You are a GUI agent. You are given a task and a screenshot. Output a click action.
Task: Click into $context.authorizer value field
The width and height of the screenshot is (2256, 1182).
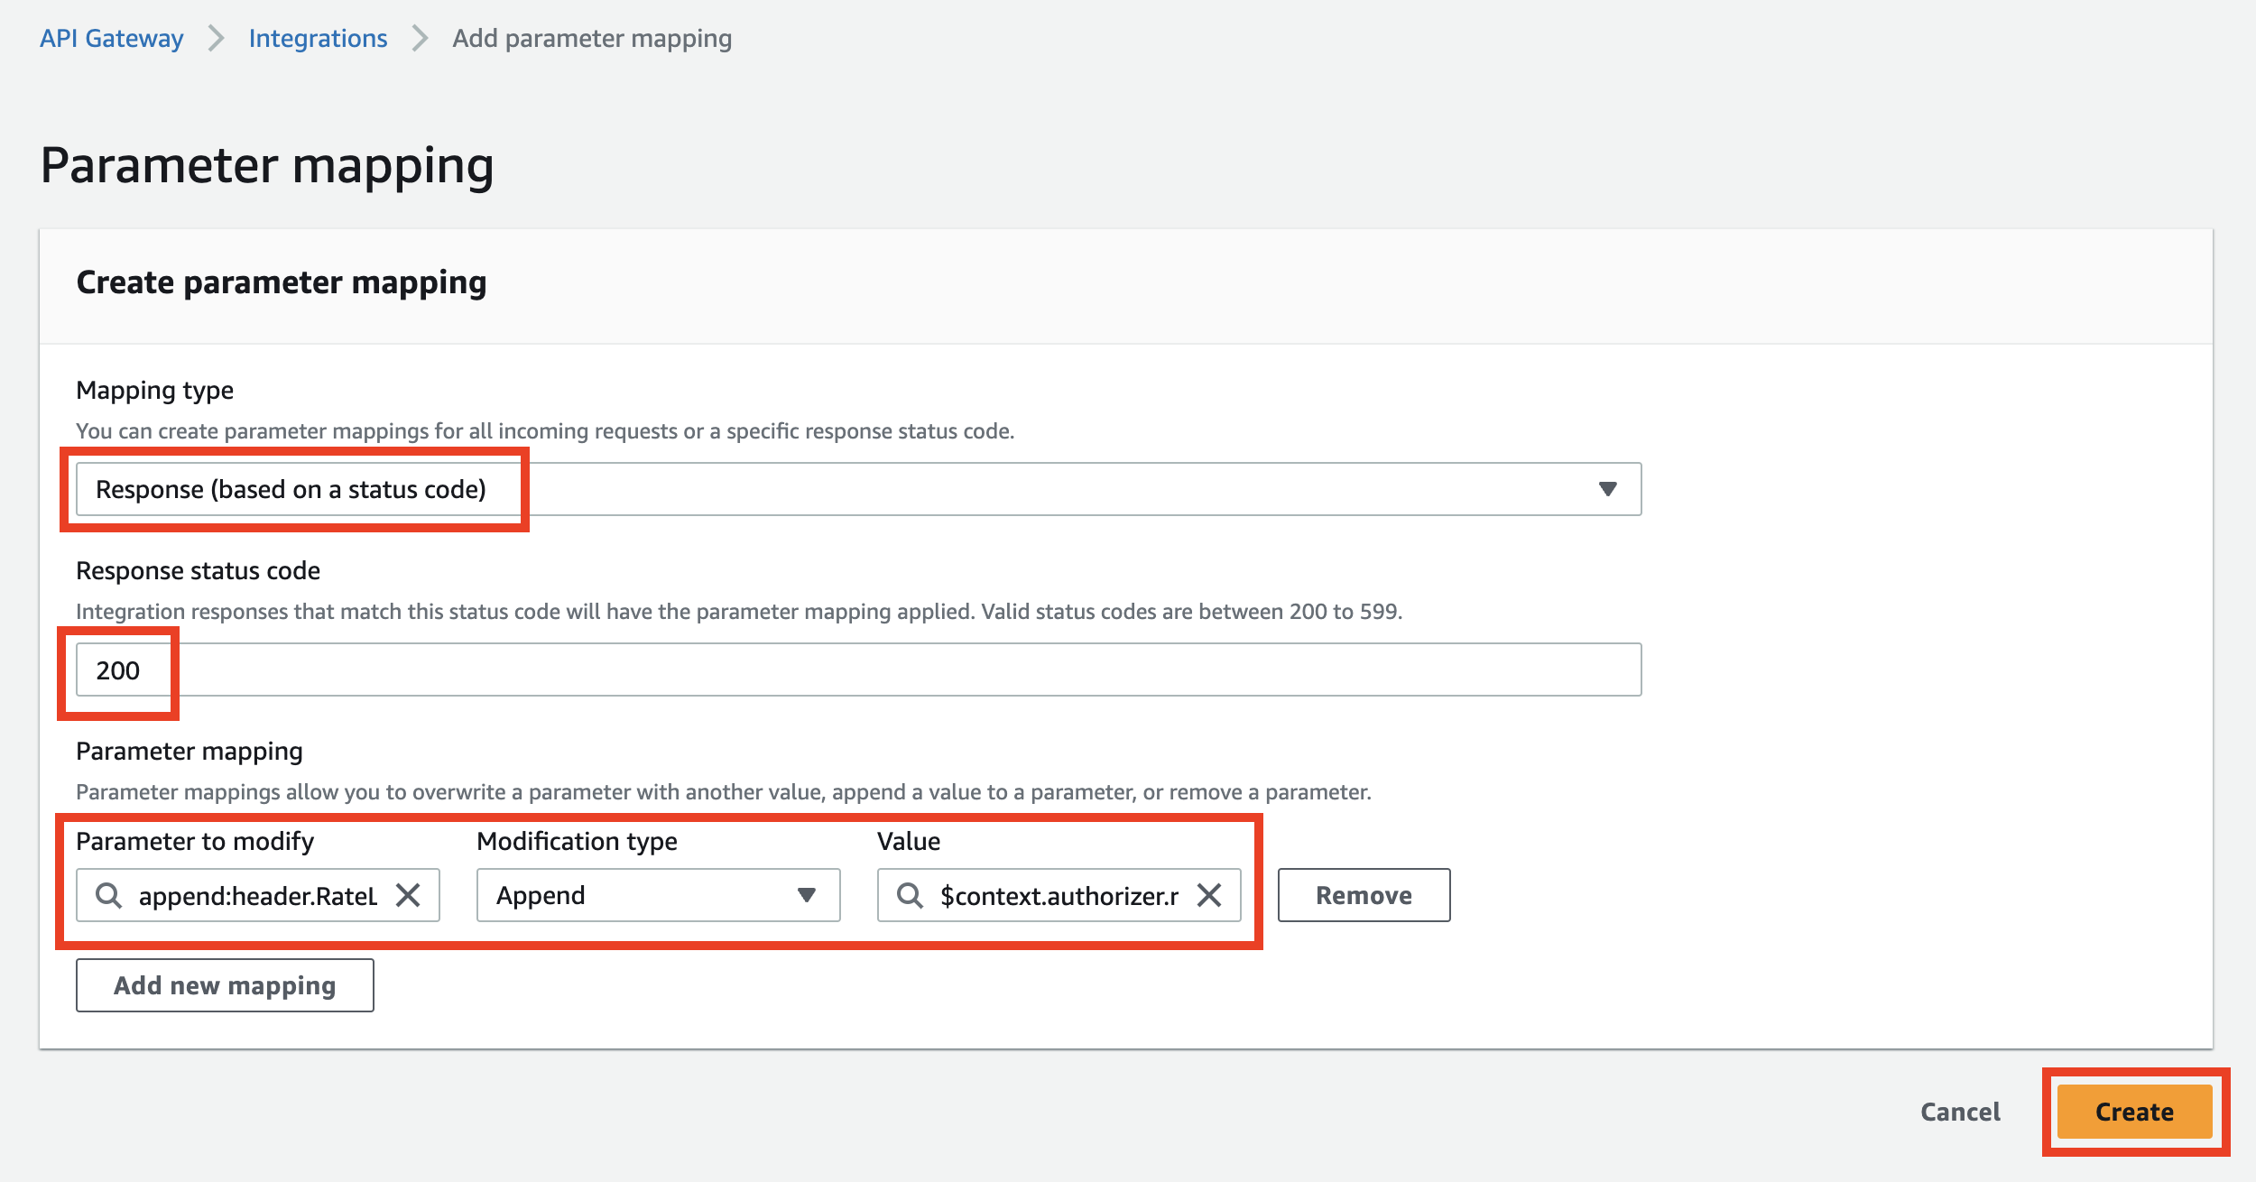pos(1059,895)
